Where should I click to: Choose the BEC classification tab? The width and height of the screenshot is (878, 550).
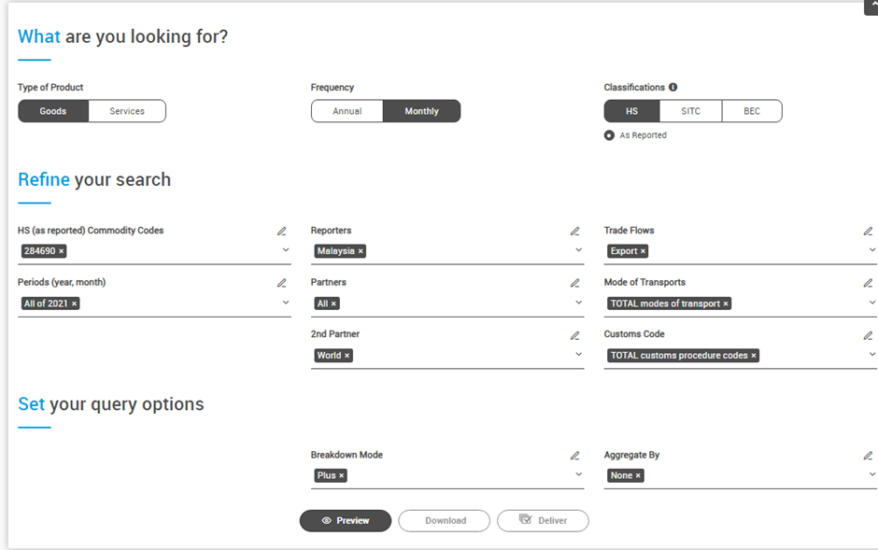coord(752,111)
